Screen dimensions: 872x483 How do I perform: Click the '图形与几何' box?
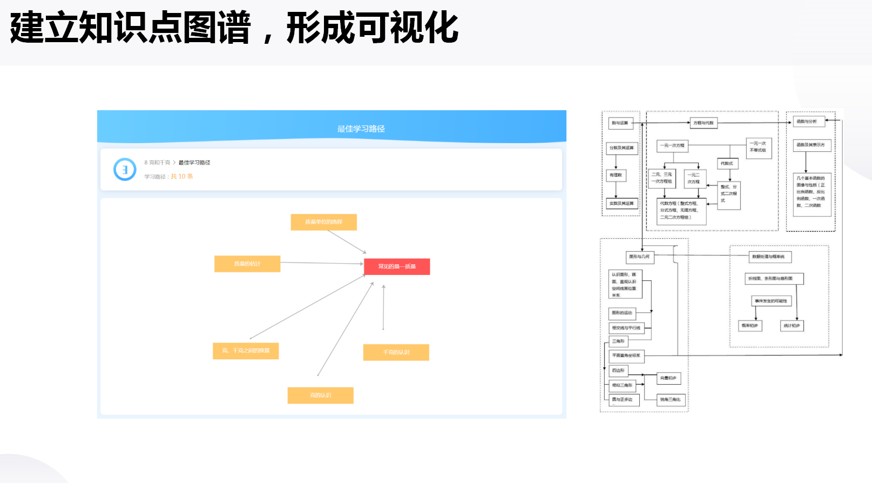point(640,257)
